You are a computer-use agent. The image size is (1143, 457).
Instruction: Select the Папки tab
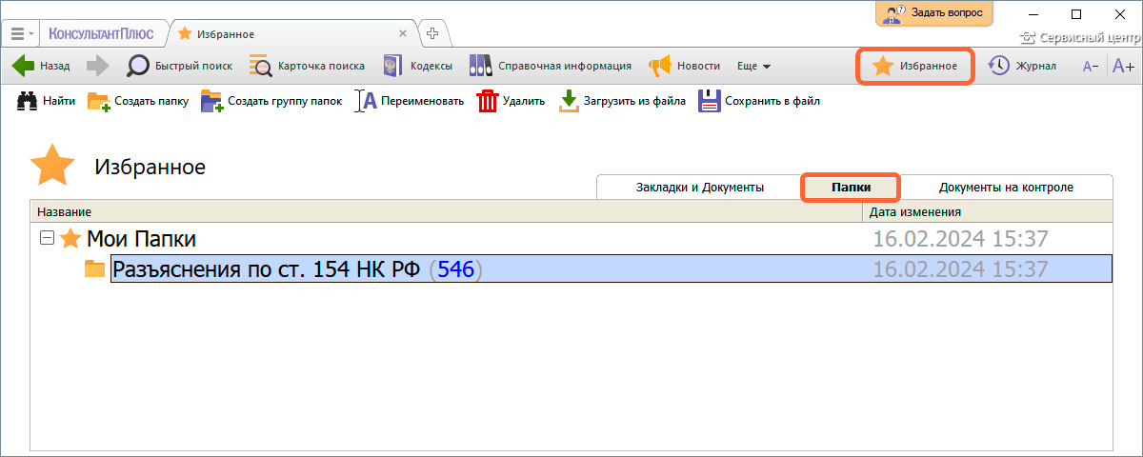851,187
